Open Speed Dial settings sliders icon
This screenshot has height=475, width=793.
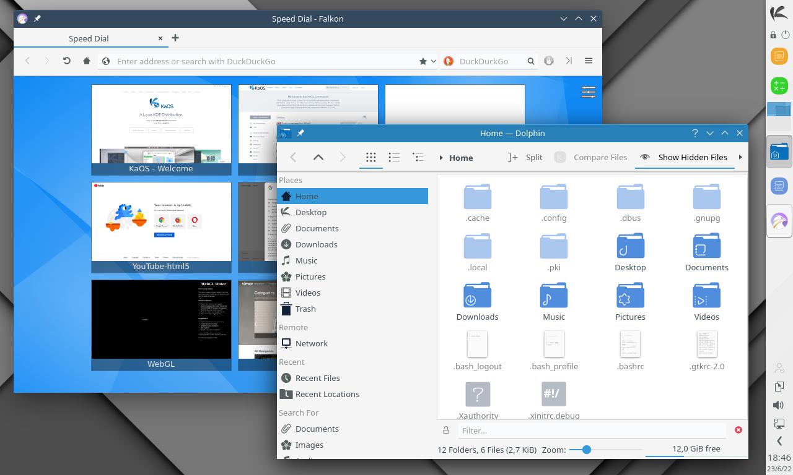pyautogui.click(x=589, y=92)
